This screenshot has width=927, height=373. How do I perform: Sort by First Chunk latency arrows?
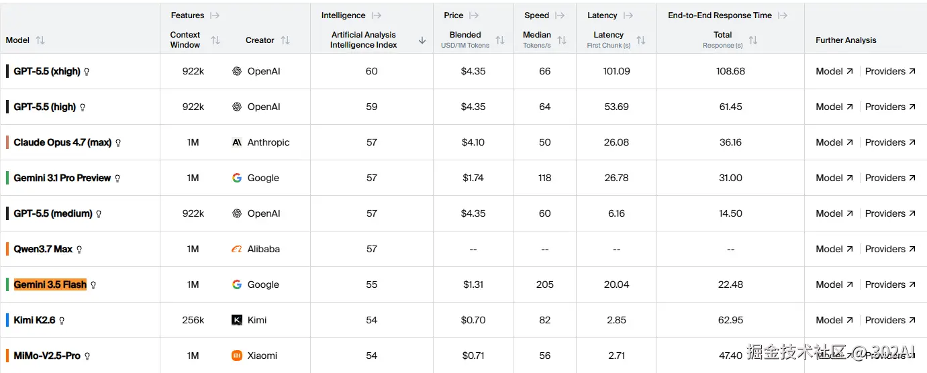(641, 40)
